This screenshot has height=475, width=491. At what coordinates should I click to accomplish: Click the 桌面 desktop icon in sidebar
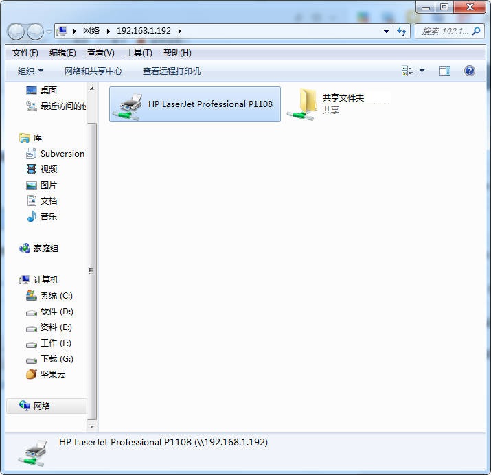coord(32,91)
